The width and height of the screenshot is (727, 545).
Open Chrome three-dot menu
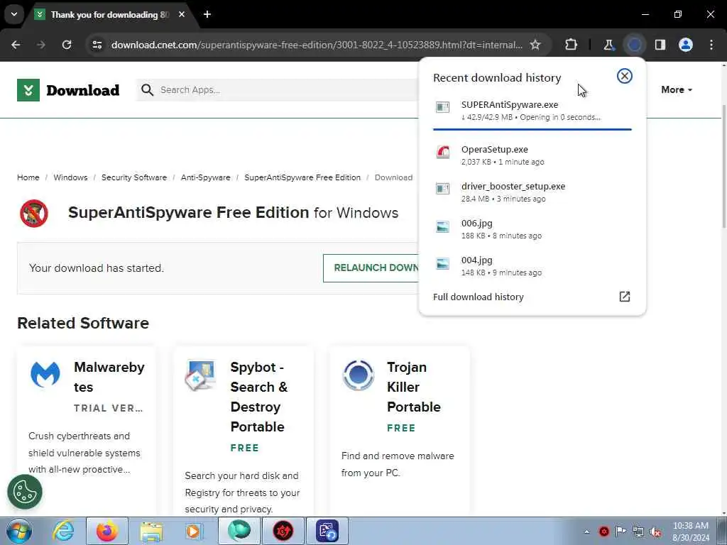pos(711,45)
